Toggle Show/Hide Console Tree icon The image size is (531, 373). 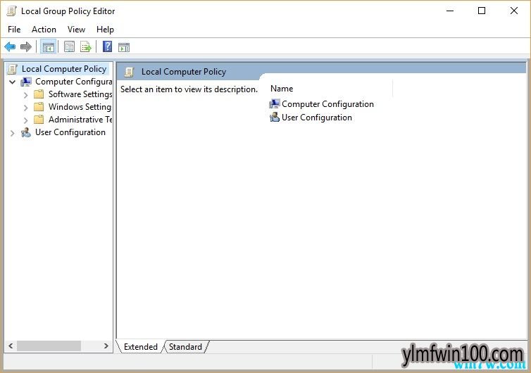pyautogui.click(x=48, y=46)
